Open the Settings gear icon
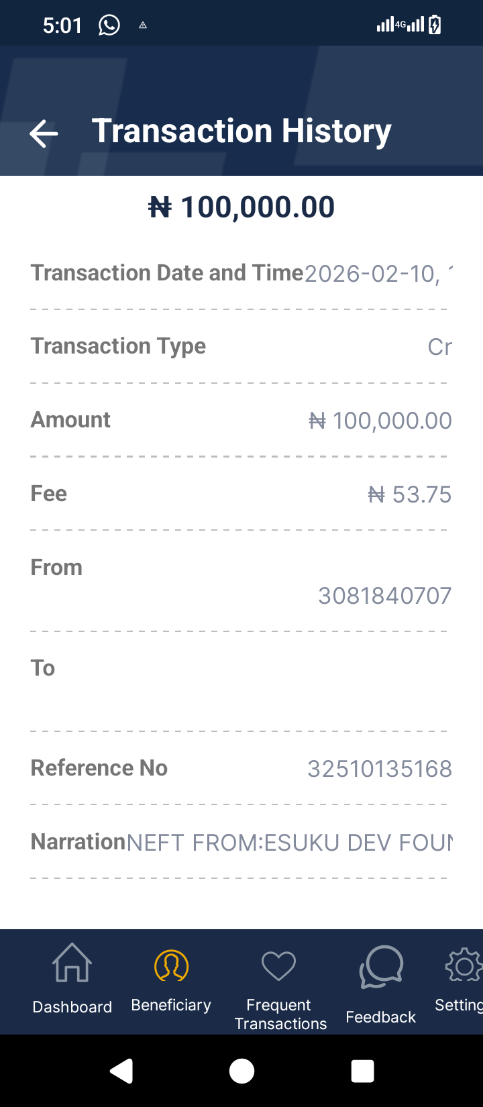483x1107 pixels. (x=463, y=966)
